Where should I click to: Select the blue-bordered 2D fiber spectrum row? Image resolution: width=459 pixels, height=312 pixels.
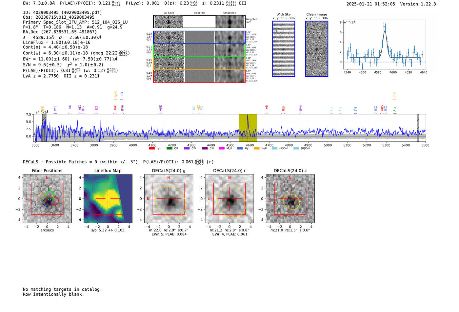pos(199,37)
